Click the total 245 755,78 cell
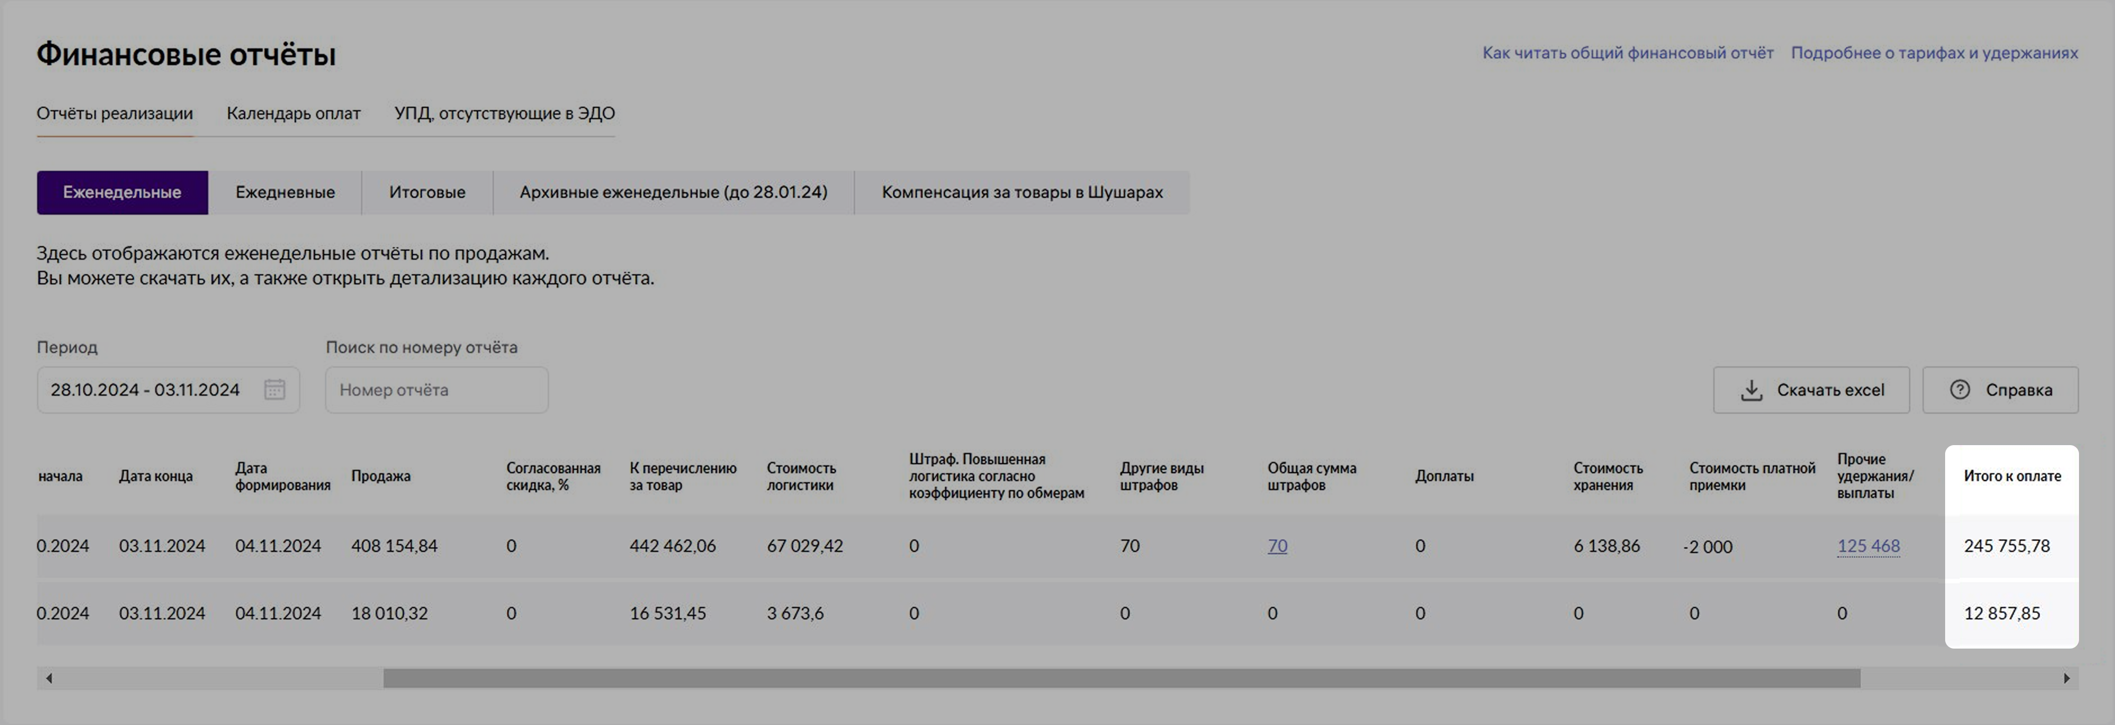This screenshot has height=725, width=2115. (x=2006, y=546)
